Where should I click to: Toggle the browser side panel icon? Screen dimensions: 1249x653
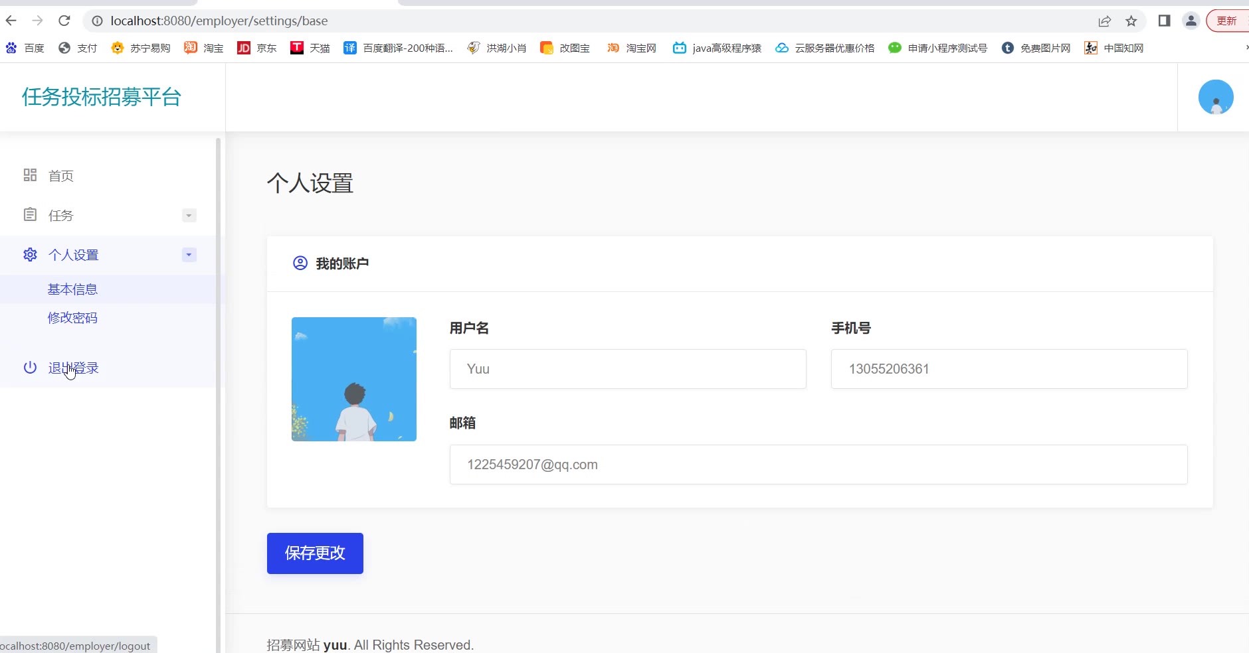[x=1164, y=21]
